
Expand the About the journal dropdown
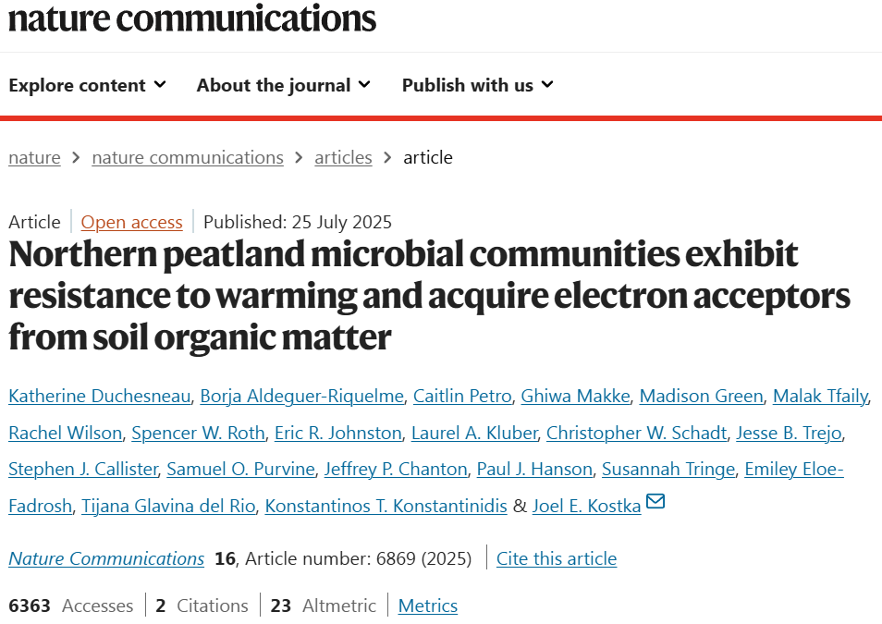284,85
